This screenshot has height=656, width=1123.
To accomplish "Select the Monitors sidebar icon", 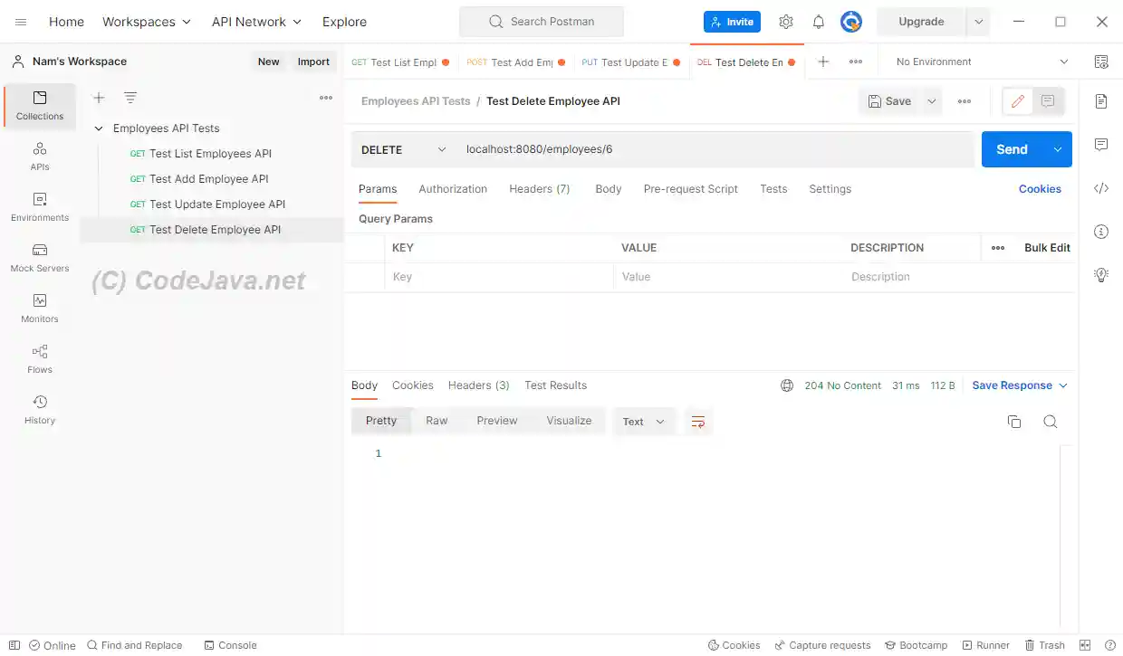I will tap(39, 308).
